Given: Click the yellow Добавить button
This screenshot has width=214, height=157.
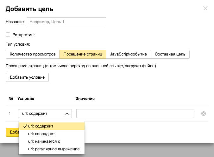Looking at the screenshot, I should tap(12, 132).
